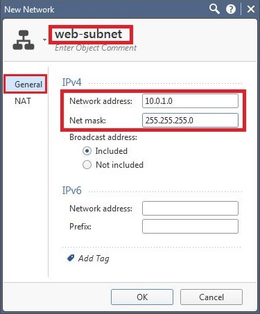Open the NAT tab
260x314 pixels.
[x=23, y=101]
